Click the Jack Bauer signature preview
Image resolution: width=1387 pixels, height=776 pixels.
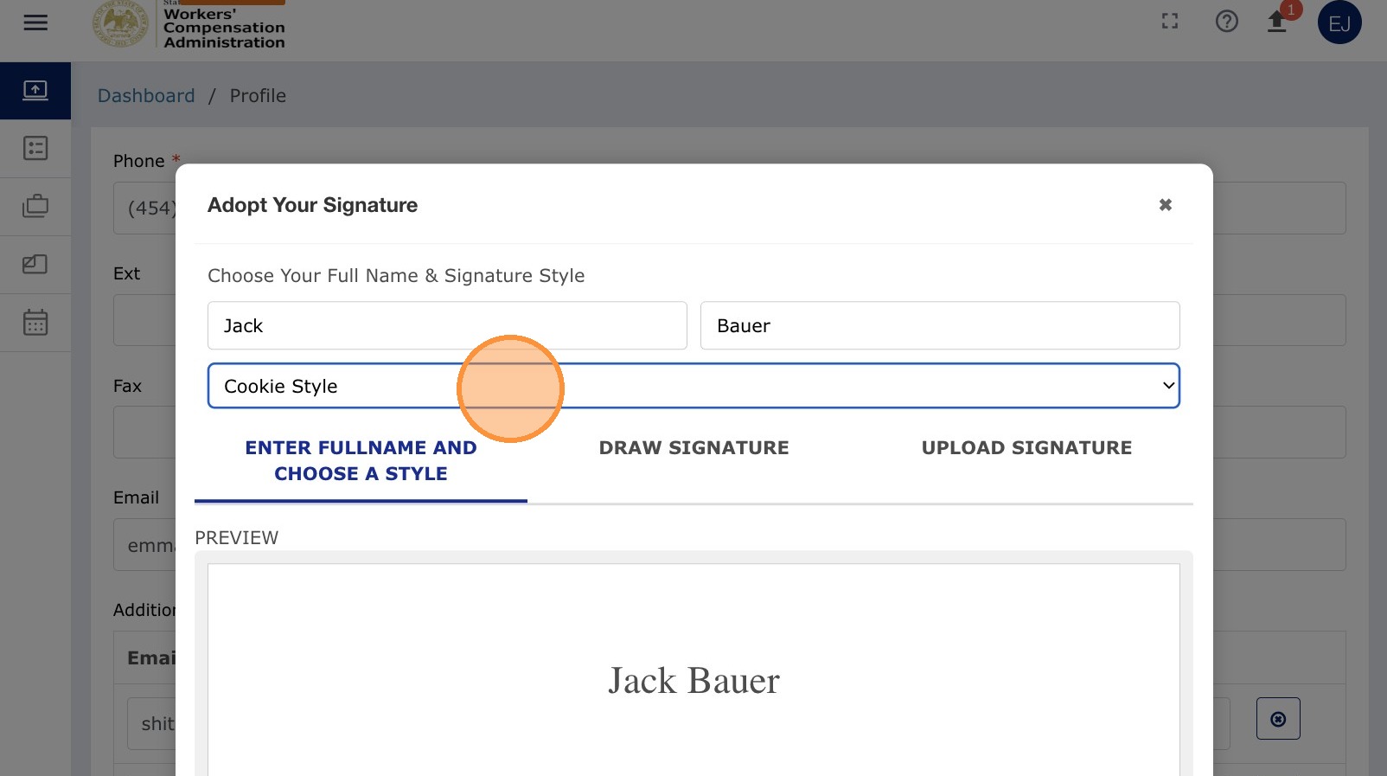click(x=693, y=681)
